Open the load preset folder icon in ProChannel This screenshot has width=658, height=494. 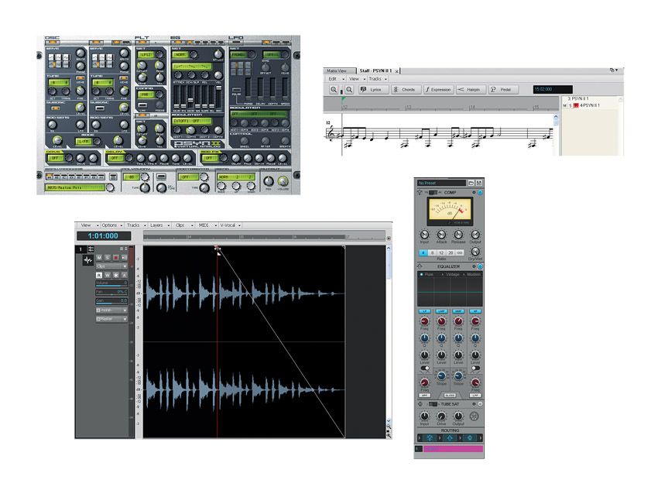click(x=471, y=183)
